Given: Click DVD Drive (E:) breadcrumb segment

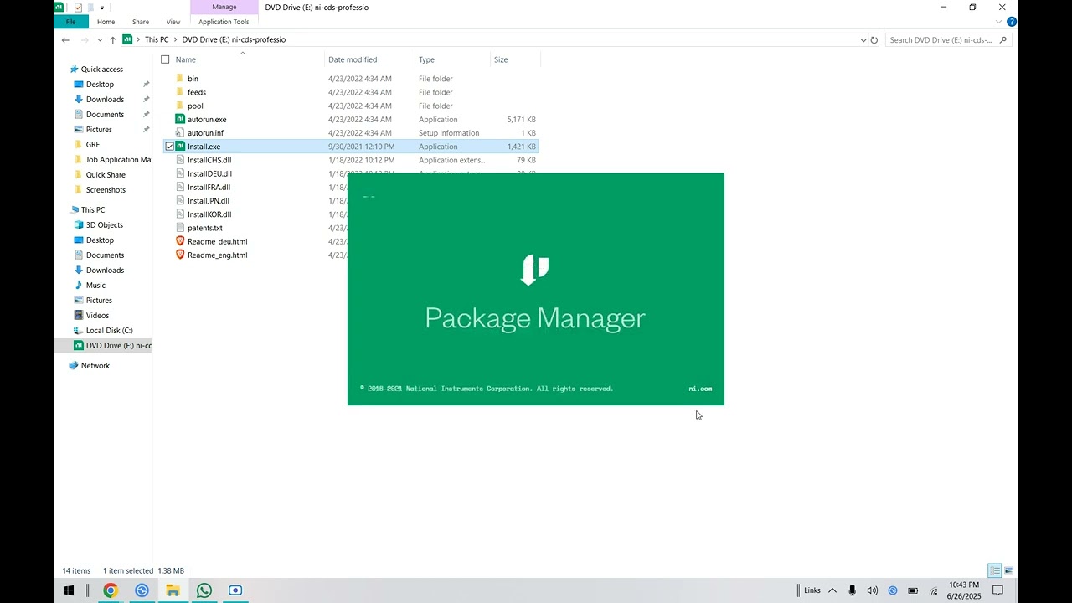Looking at the screenshot, I should (234, 39).
